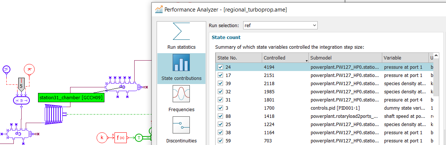Uncheck state 39 checkbox
The height and width of the screenshot is (145, 446).
[220, 83]
